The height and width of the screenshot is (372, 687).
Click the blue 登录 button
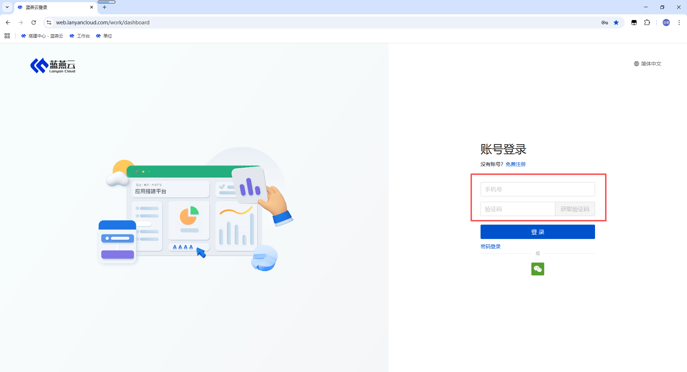point(537,232)
